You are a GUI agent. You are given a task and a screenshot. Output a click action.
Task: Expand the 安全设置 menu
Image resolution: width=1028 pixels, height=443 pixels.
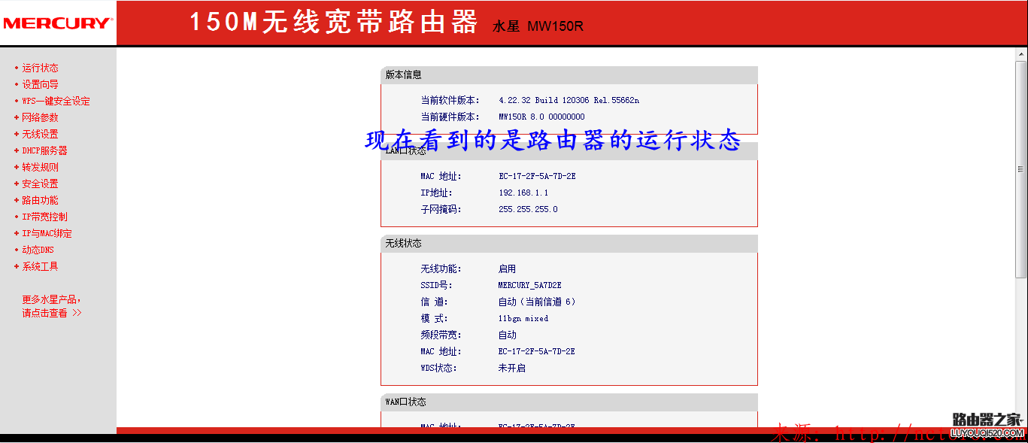point(40,184)
